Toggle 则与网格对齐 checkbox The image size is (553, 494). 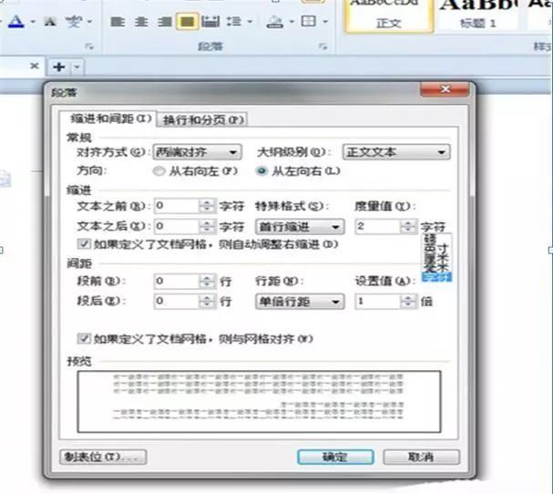tap(84, 339)
